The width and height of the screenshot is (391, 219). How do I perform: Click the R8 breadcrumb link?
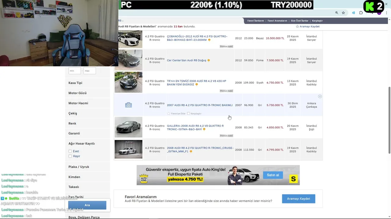tap(120, 21)
